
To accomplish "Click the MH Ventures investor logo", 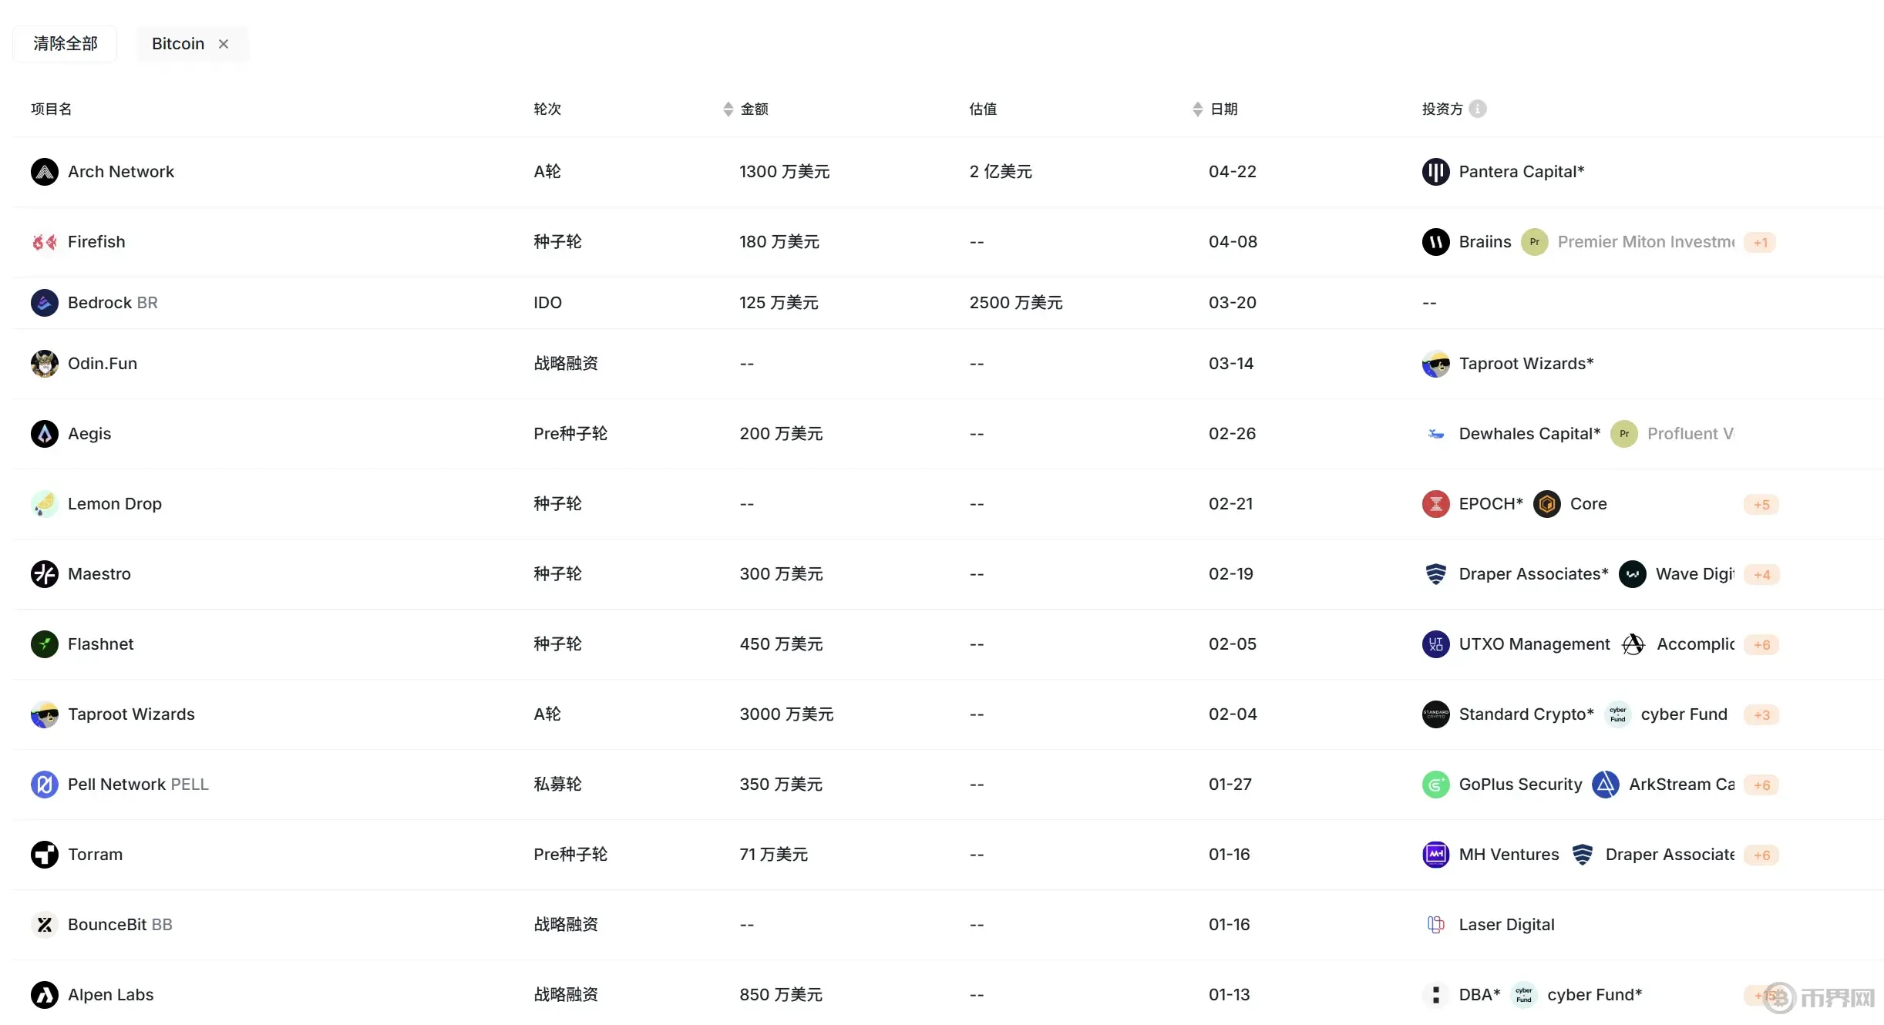I will [1436, 855].
